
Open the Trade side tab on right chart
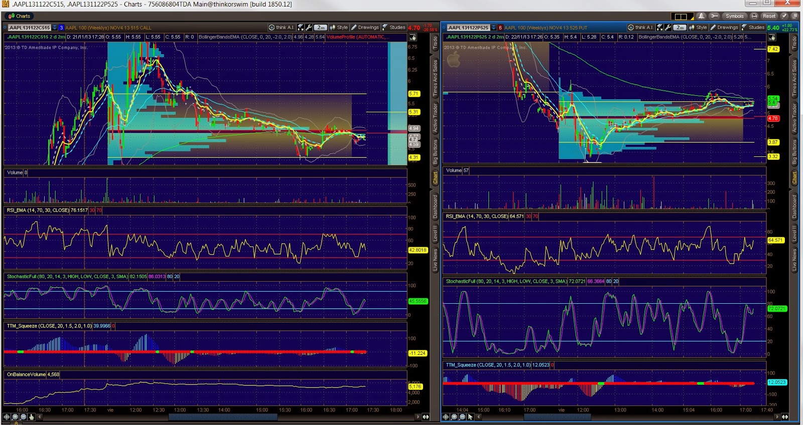[x=794, y=42]
